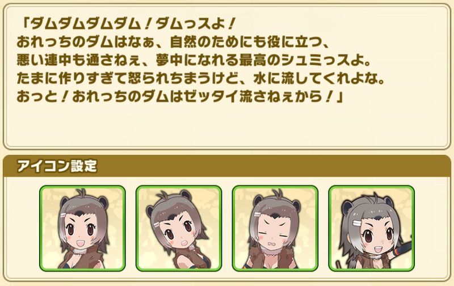Choose the tilted-head surprised character icon

179,228
